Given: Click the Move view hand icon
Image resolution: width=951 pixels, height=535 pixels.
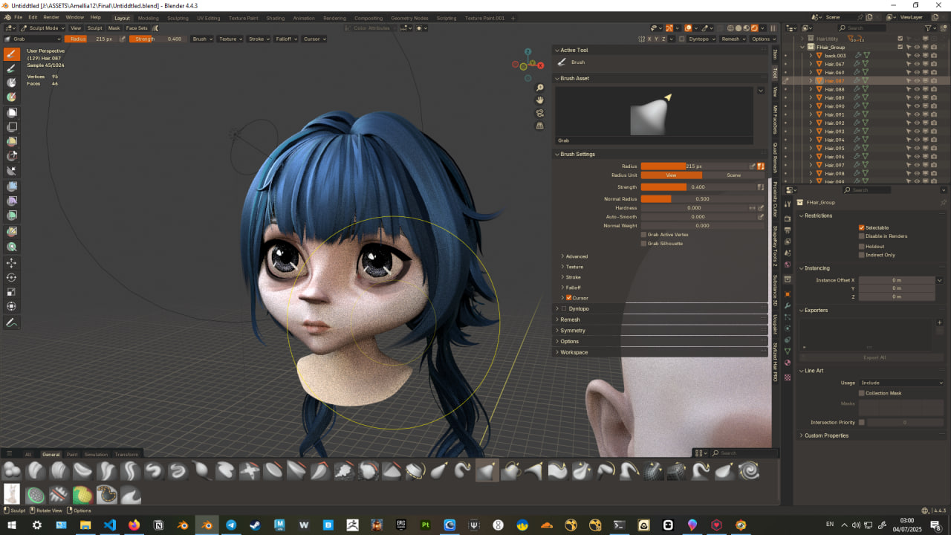Looking at the screenshot, I should (x=540, y=100).
